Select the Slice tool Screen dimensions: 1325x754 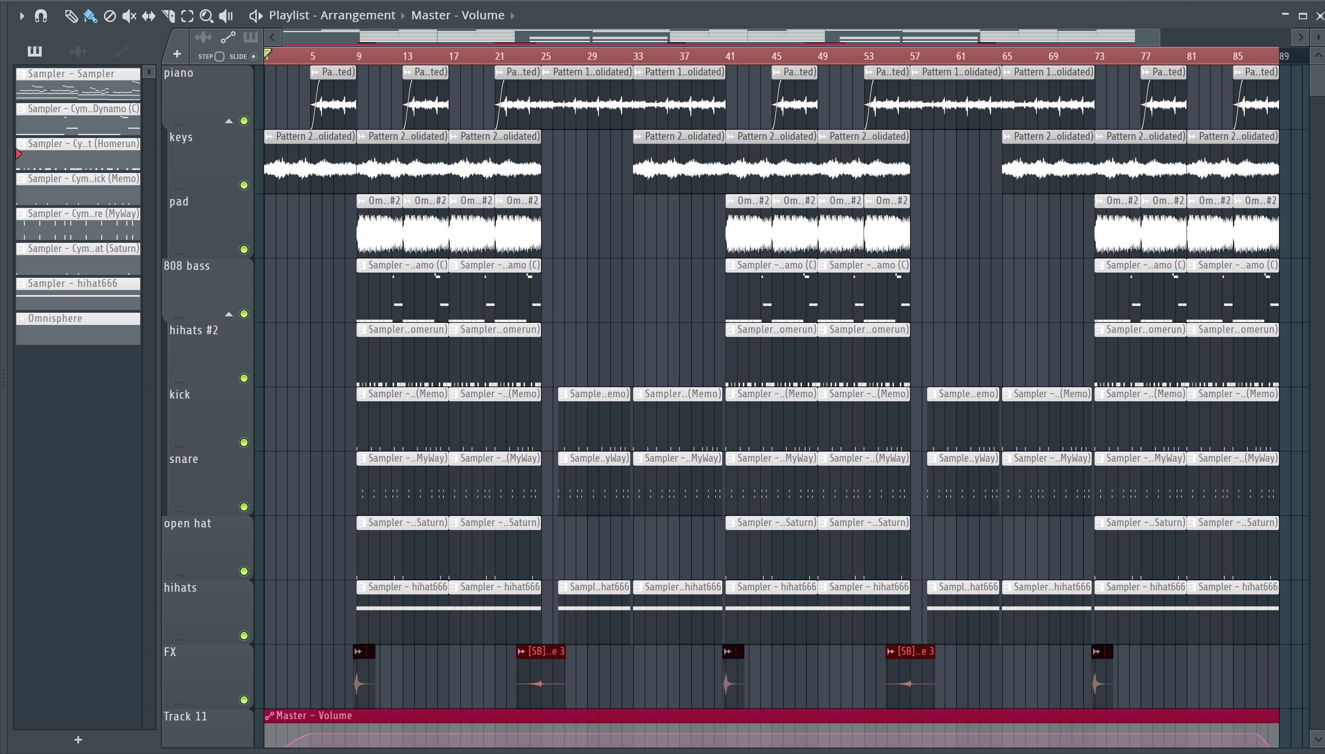[168, 16]
